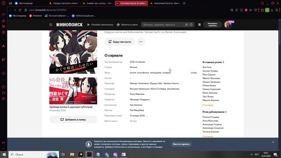Open Онлайн-кинотеатр link in header
Viewport: 281px width, 158px height.
click(x=100, y=25)
